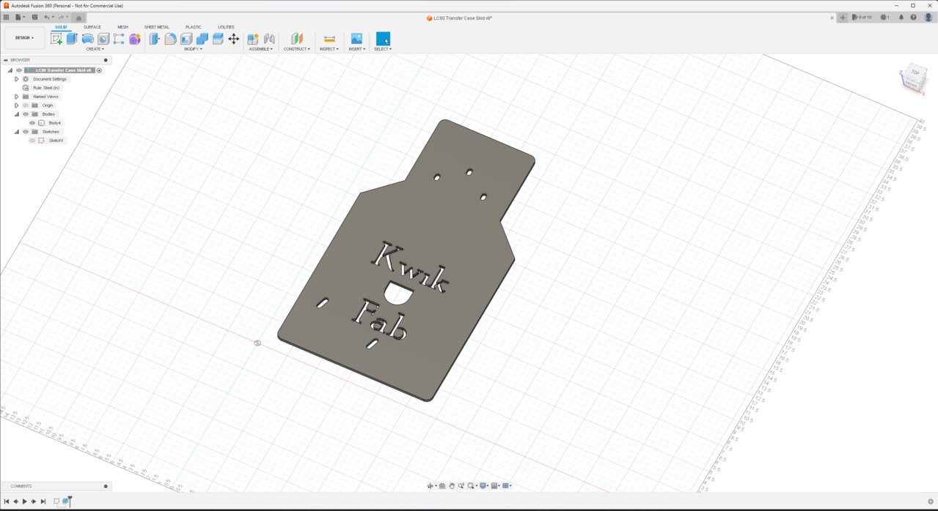This screenshot has width=938, height=511.
Task: Open the INSPECT dropdown menu
Action: [329, 49]
